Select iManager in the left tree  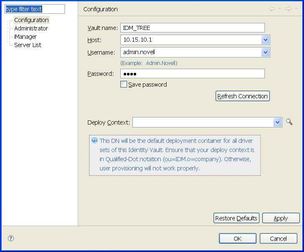coord(25,37)
